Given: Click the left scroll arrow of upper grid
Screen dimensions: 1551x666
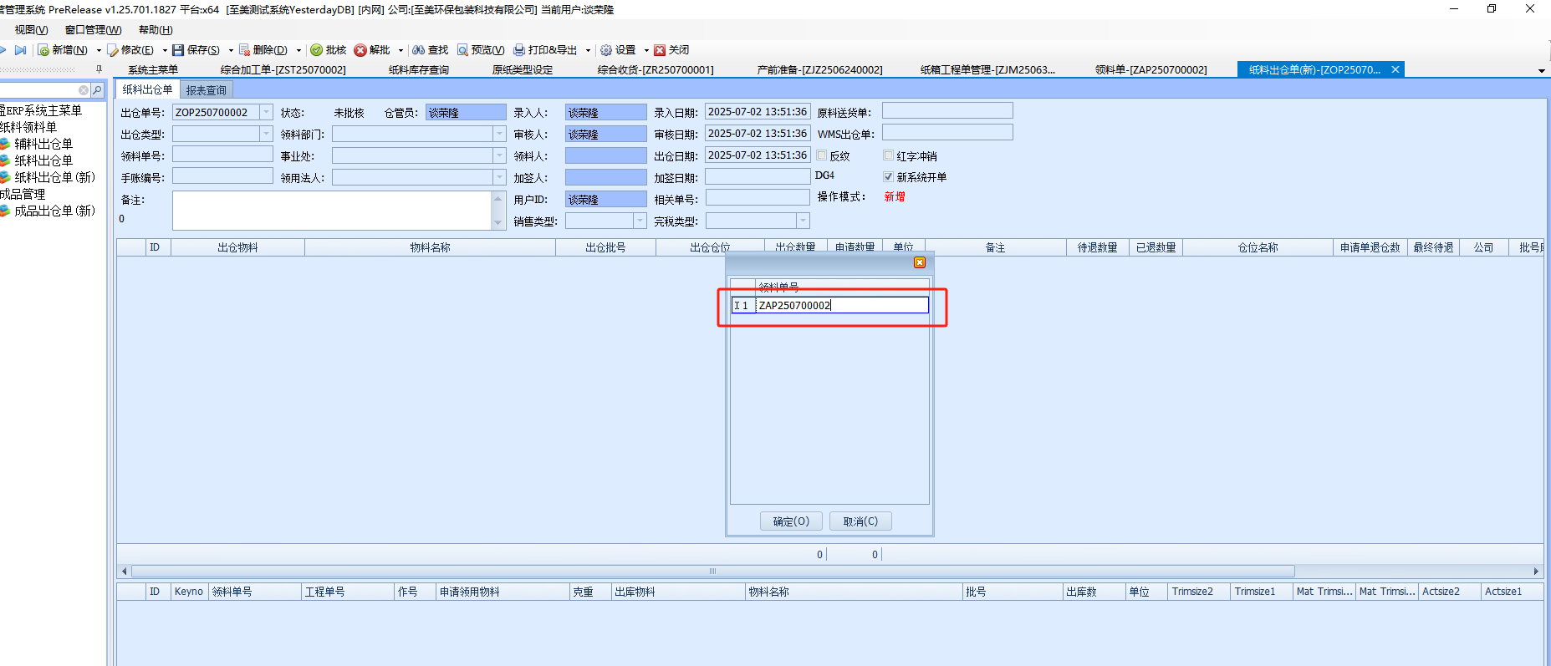Looking at the screenshot, I should pyautogui.click(x=125, y=572).
